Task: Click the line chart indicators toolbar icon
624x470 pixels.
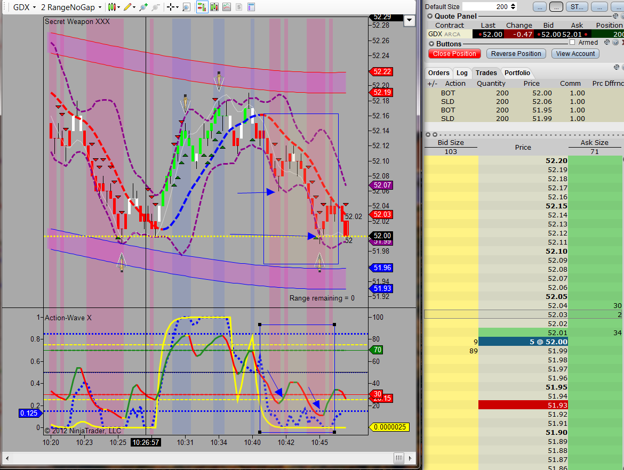Action: point(227,7)
